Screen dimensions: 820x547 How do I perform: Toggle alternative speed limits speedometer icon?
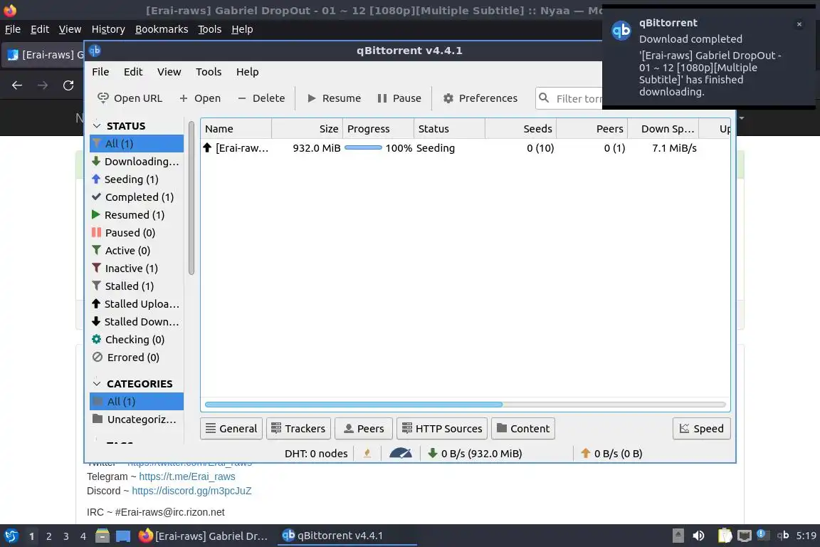click(401, 453)
